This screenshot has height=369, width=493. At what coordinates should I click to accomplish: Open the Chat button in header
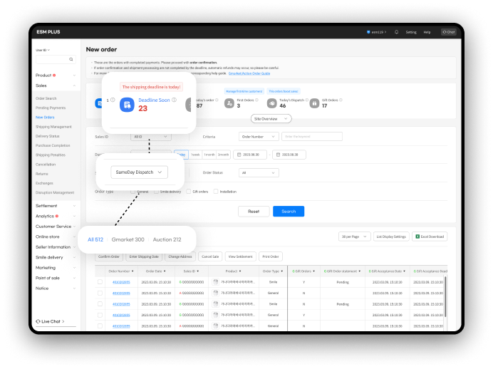pyautogui.click(x=448, y=32)
